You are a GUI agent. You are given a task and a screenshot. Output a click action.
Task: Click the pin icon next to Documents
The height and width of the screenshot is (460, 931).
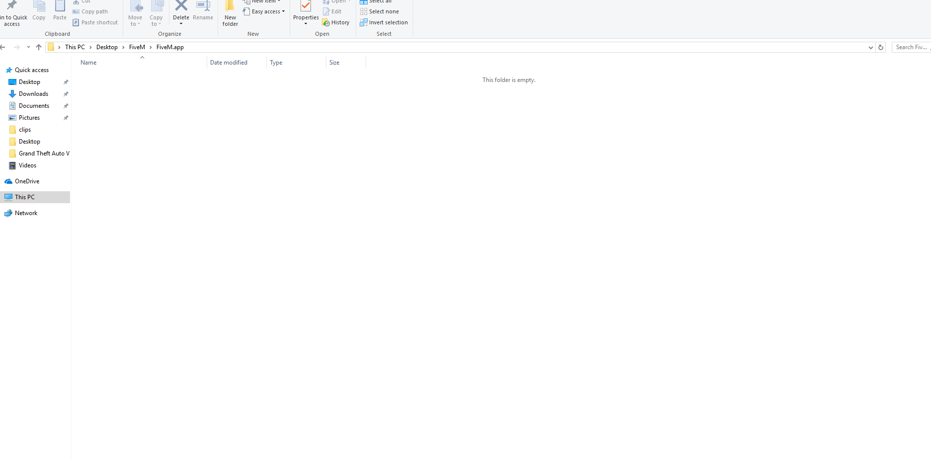point(66,106)
